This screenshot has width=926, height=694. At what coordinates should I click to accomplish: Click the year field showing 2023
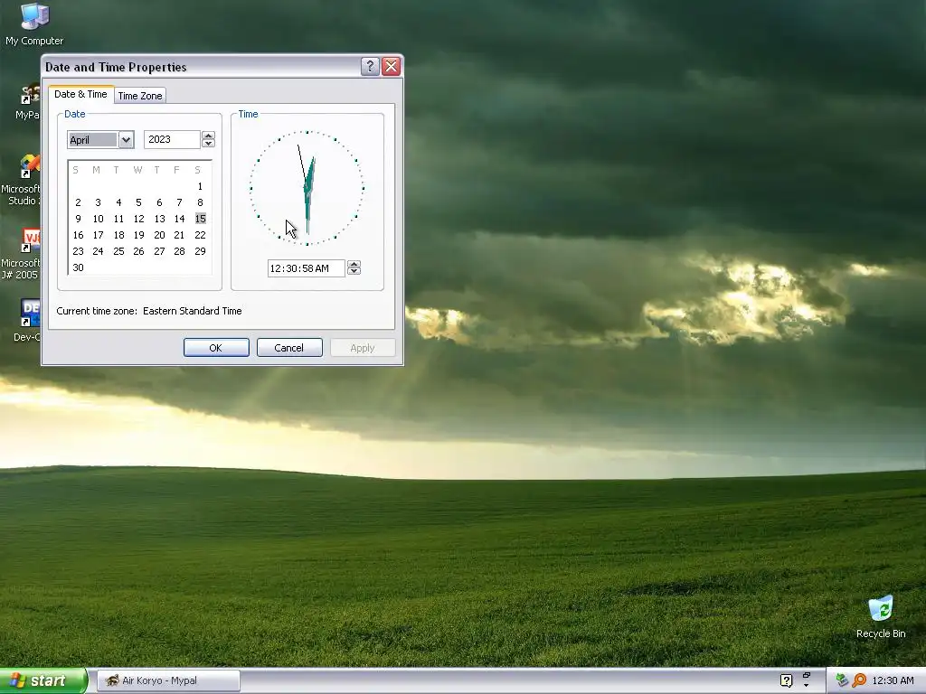[172, 139]
